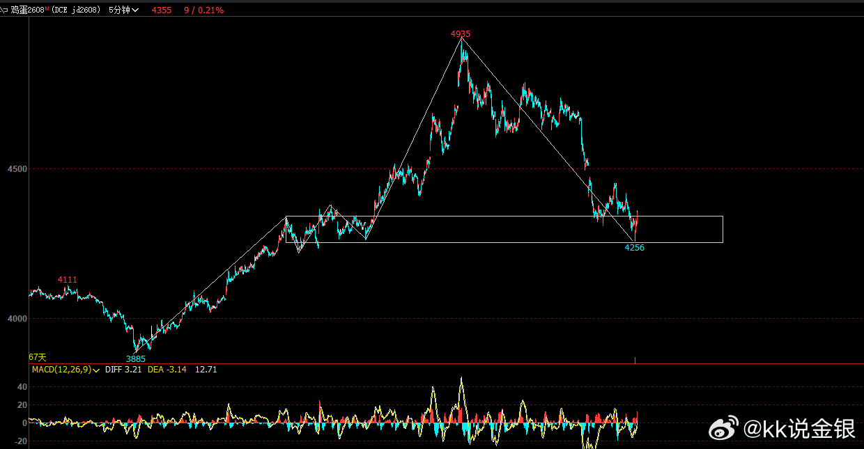Click the 4256 low price label
This screenshot has height=449, width=864.
click(634, 248)
